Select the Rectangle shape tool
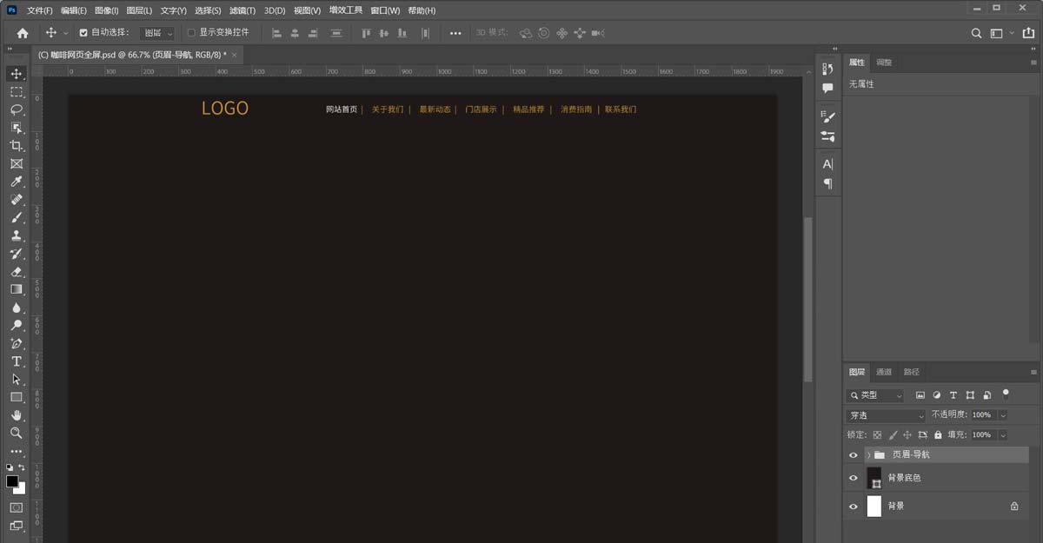1043x543 pixels. 17,397
